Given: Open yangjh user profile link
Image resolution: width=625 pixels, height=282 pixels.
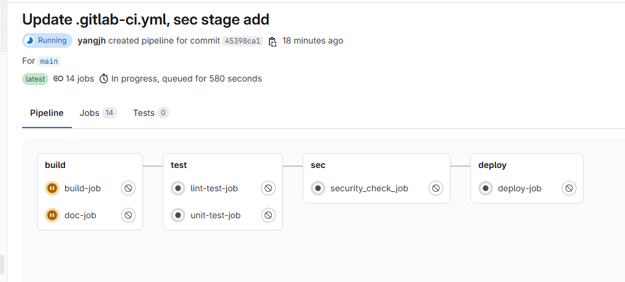Looking at the screenshot, I should point(91,40).
